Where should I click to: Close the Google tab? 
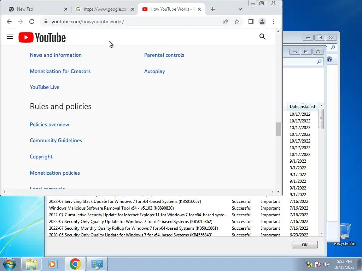pyautogui.click(x=133, y=9)
